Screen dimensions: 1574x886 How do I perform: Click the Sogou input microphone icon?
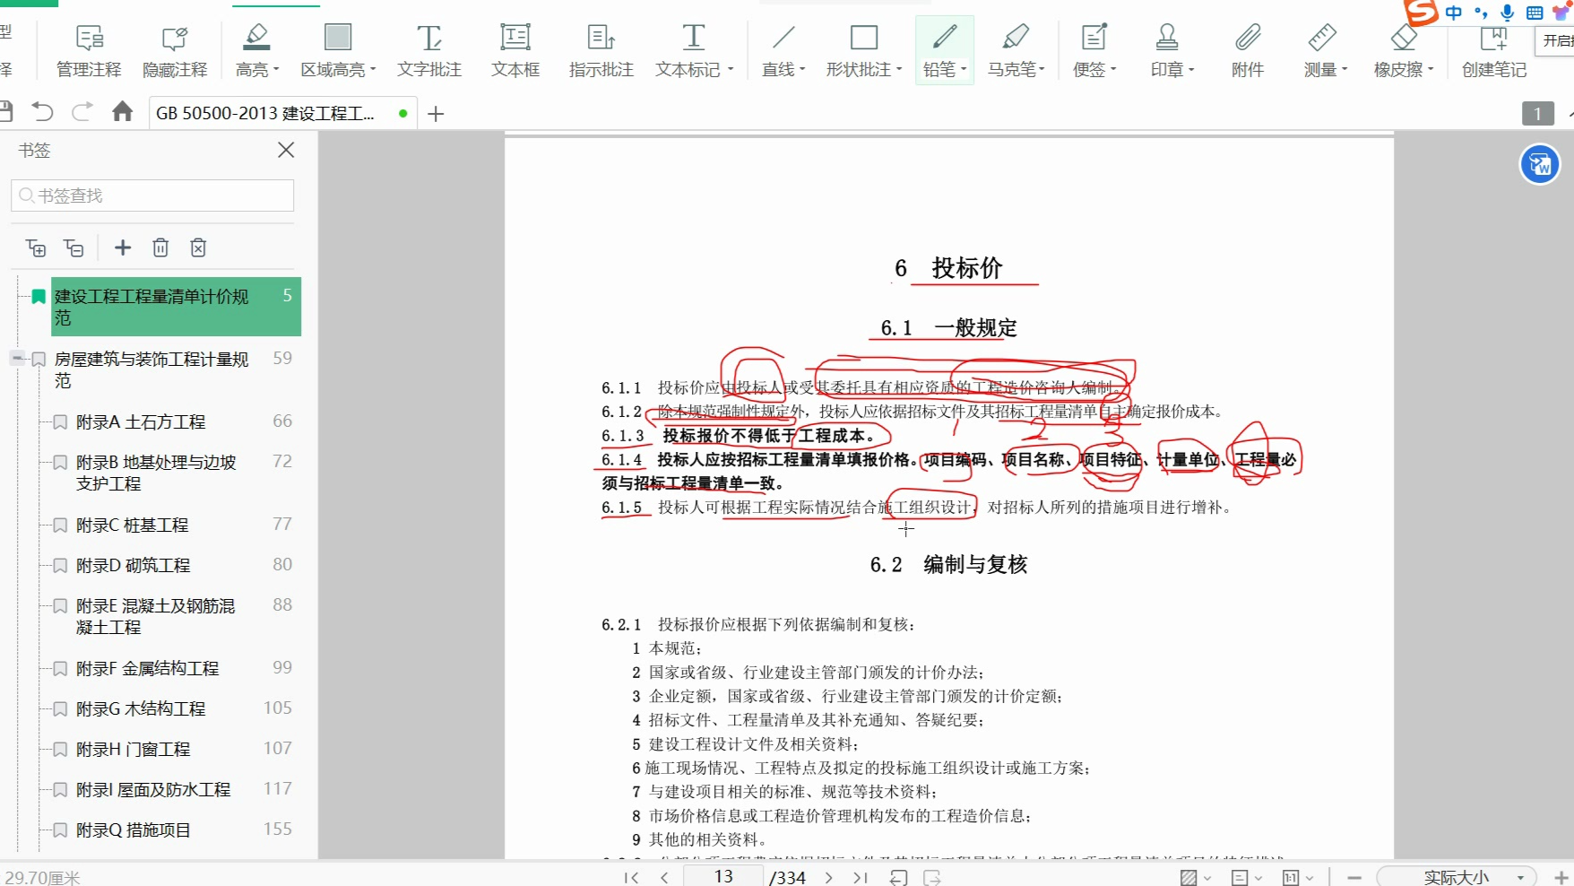[x=1508, y=13]
